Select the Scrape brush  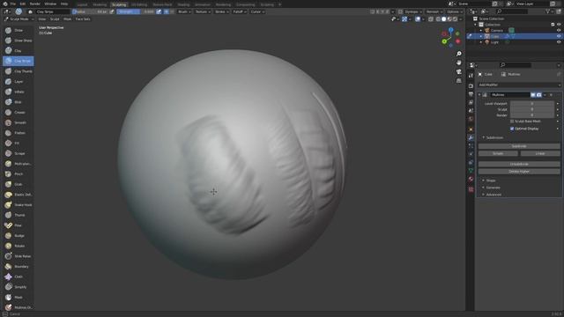(18, 153)
